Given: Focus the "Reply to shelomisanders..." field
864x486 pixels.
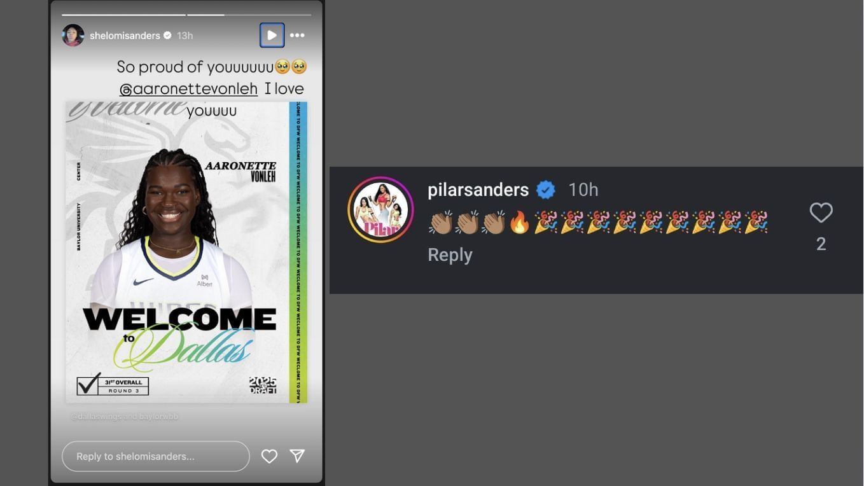Looking at the screenshot, I should tap(156, 456).
